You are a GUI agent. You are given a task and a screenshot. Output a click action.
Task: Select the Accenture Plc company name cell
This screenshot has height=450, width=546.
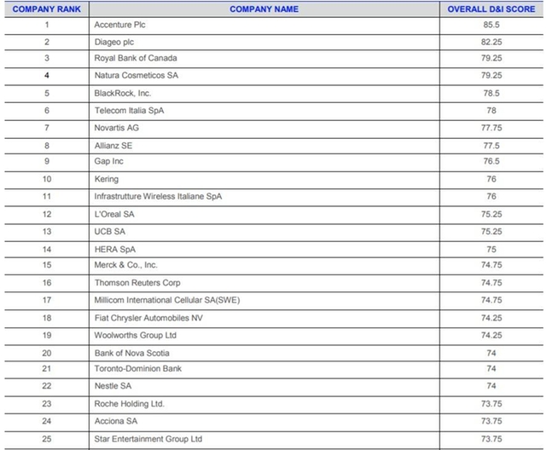[119, 25]
